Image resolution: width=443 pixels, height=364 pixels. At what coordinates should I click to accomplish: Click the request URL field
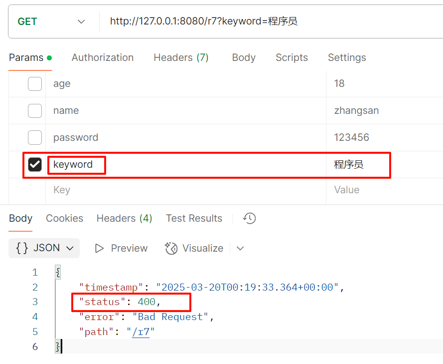tap(271, 21)
